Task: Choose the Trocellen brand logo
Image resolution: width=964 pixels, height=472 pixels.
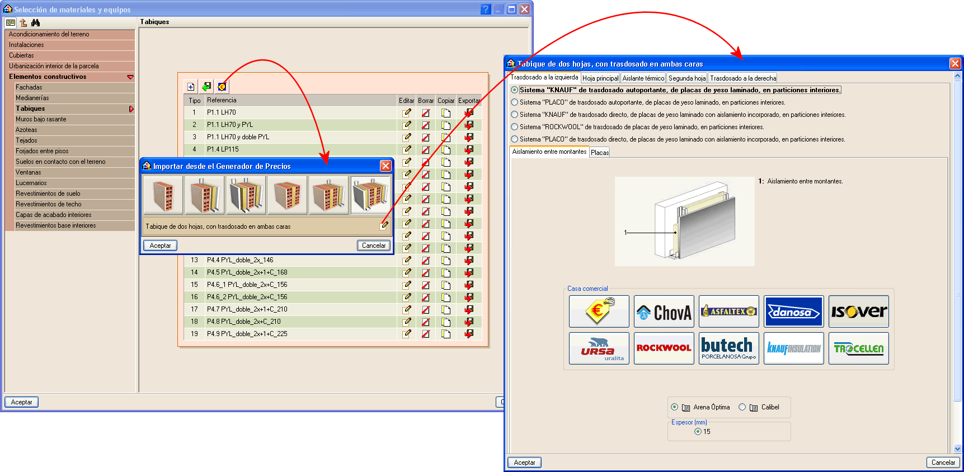Action: point(859,348)
